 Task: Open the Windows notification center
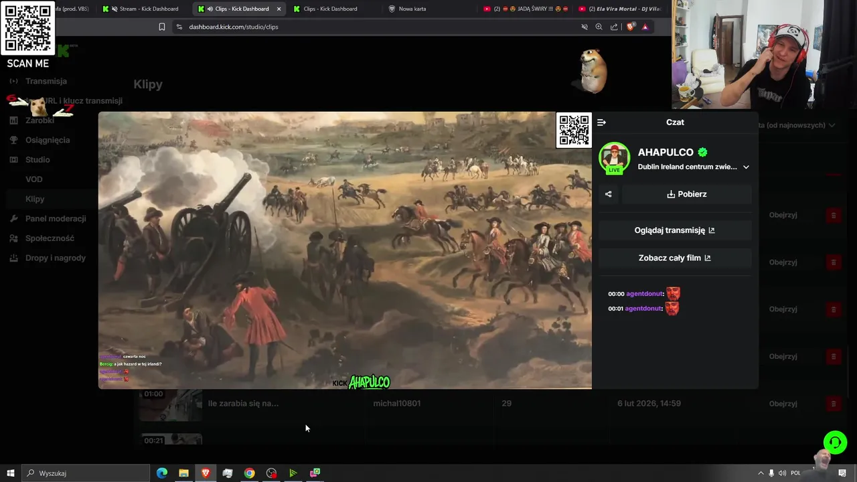(842, 473)
